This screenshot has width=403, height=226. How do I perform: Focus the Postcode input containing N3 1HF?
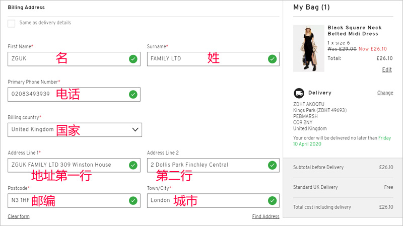pos(74,200)
